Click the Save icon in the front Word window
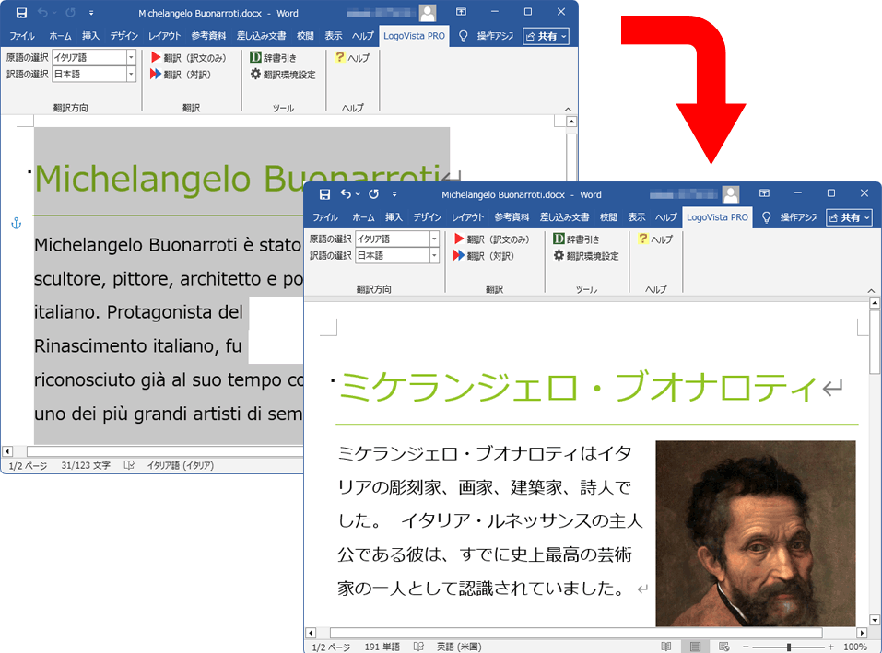Viewport: 882px width, 653px height. (x=324, y=194)
